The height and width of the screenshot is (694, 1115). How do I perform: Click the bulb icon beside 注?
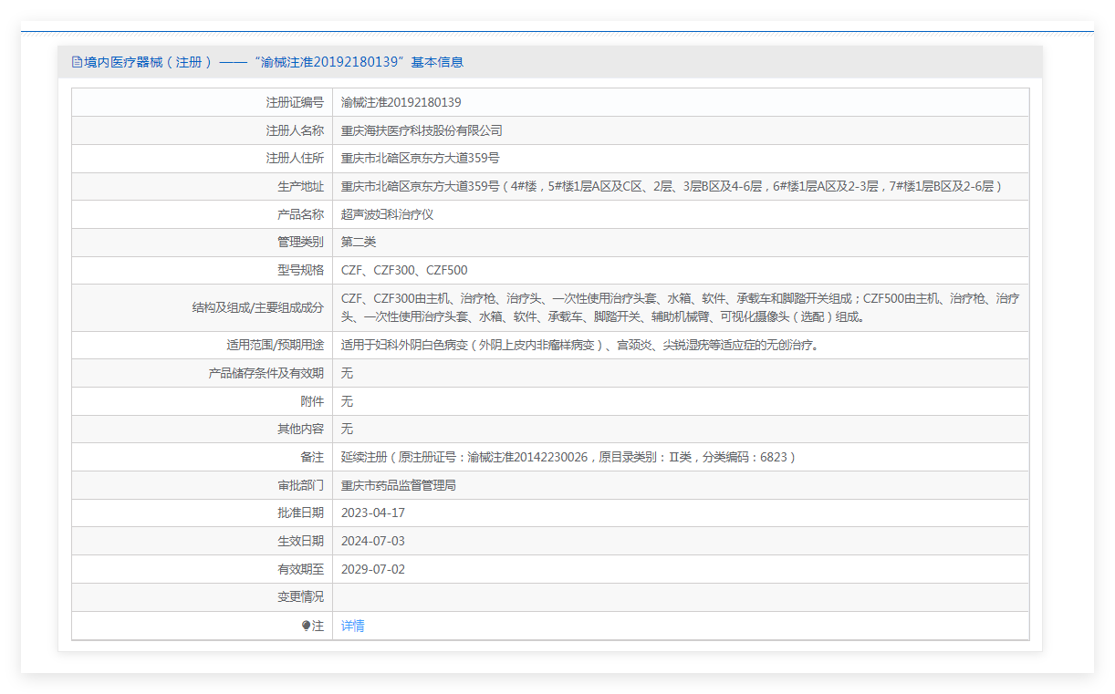[307, 626]
